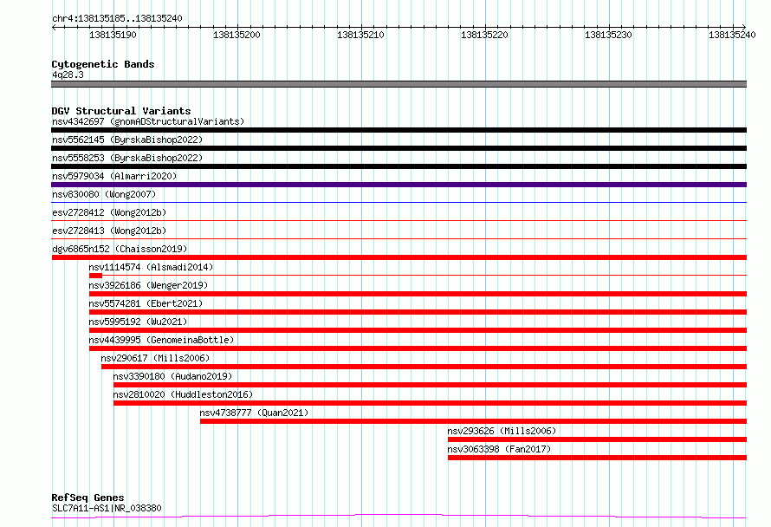Click the thin blue nsv830080 line

(x=398, y=202)
